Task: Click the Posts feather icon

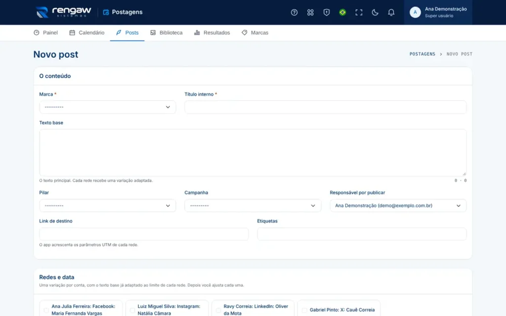Action: [119, 33]
